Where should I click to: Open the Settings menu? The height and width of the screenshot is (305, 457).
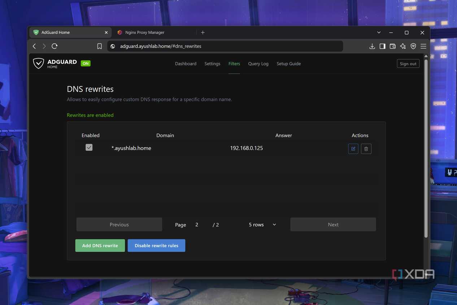212,64
